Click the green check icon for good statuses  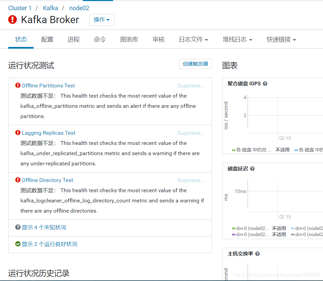tap(18, 244)
